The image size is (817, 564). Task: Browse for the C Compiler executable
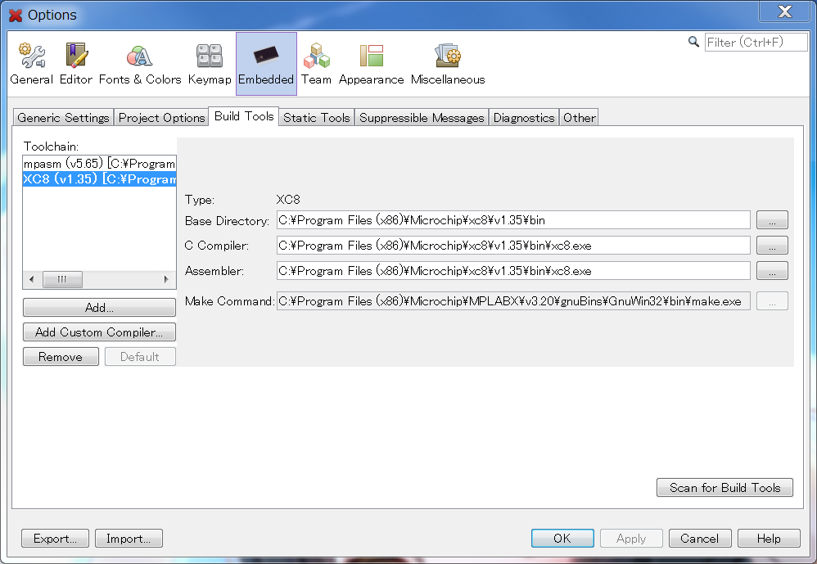coord(772,246)
